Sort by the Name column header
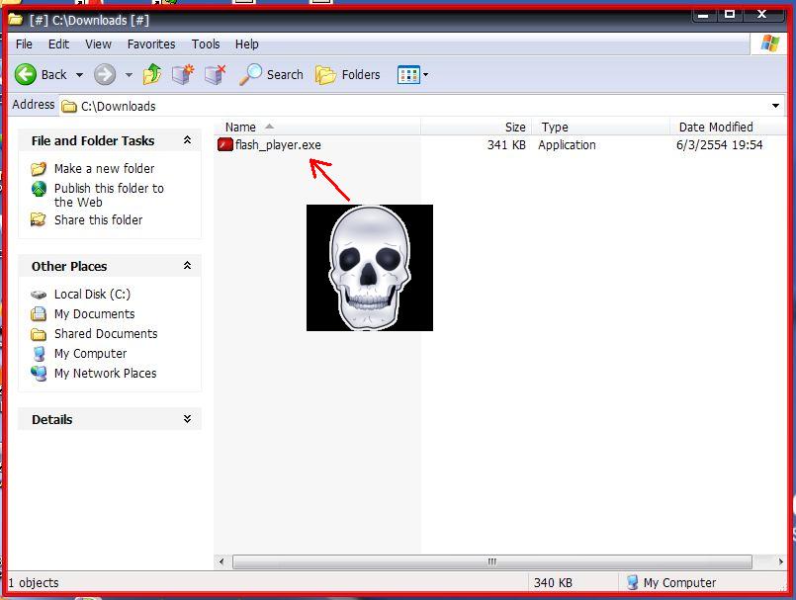The height and width of the screenshot is (600, 796). click(x=317, y=127)
